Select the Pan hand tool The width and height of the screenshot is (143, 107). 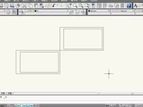[69, 6]
